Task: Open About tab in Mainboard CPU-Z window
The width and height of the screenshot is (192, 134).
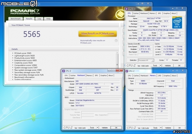Action: (x=111, y=76)
